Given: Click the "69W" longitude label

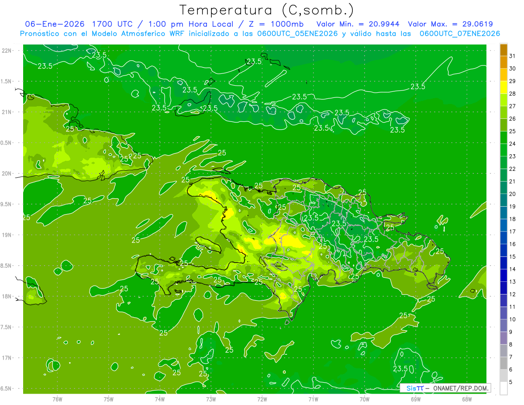Looking at the screenshot, I should coord(416,399).
